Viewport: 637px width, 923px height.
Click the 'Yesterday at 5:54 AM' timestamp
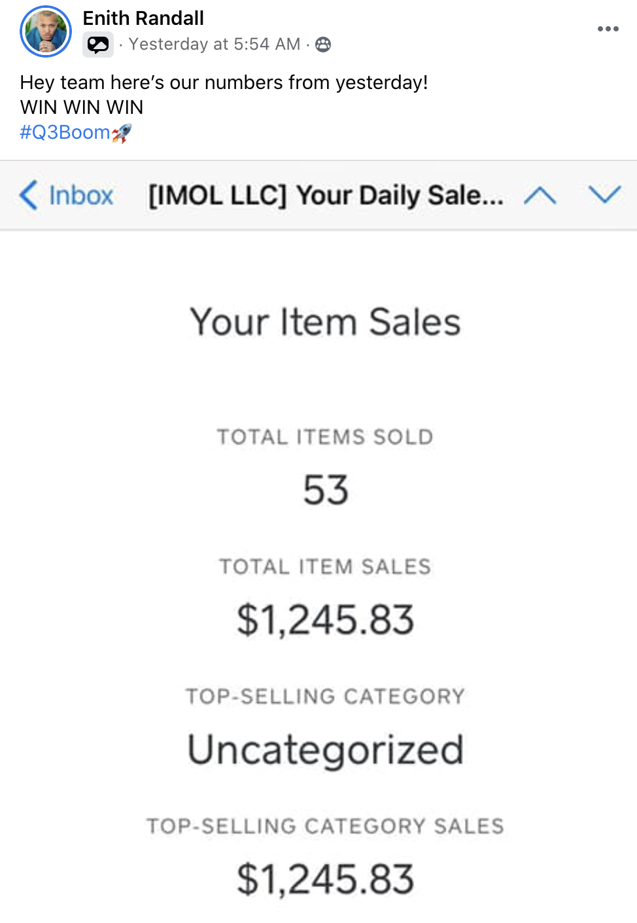click(x=214, y=45)
